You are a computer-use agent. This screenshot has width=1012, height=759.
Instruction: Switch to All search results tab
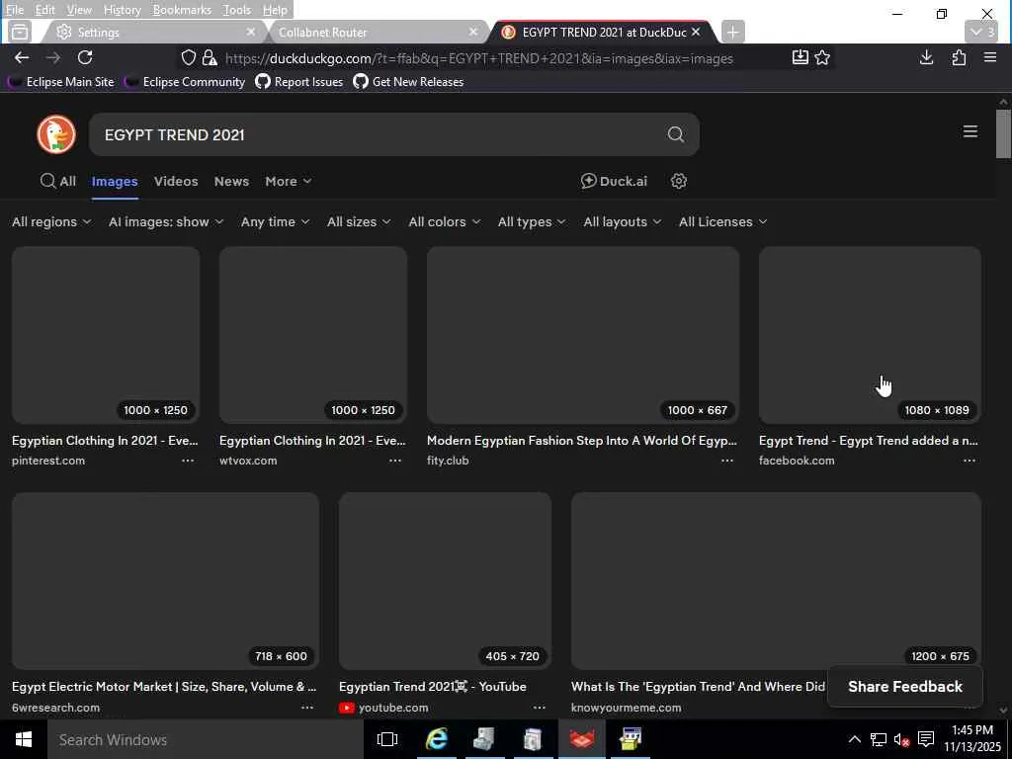[58, 182]
